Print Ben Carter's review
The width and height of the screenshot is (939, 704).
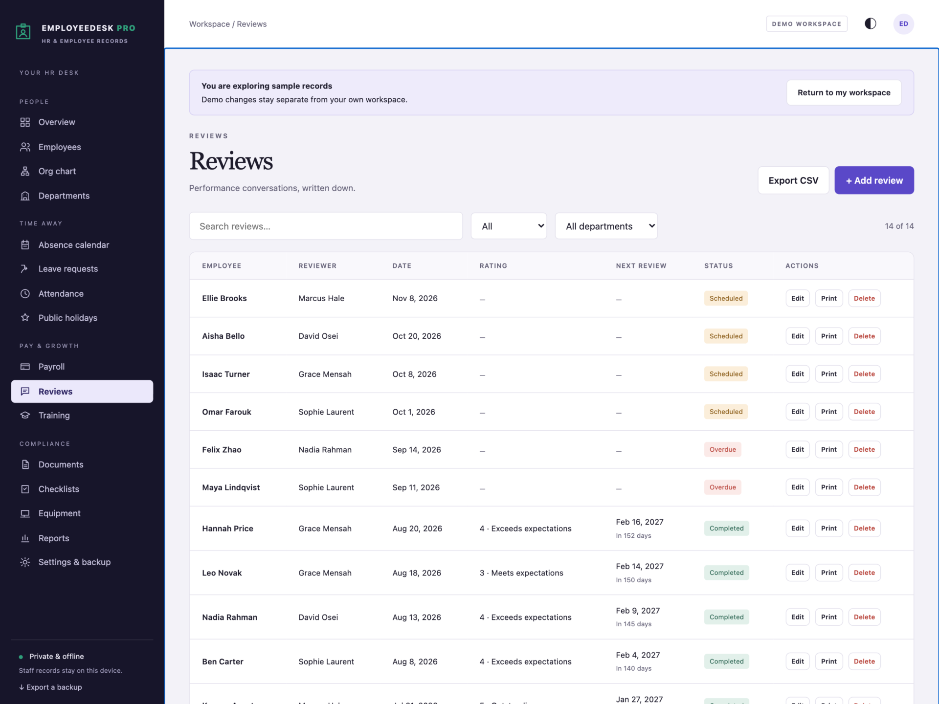tap(828, 661)
